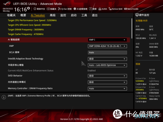Click Target CPU Efficient Core Speed text
This screenshot has width=163, height=122.
(x=29, y=25)
